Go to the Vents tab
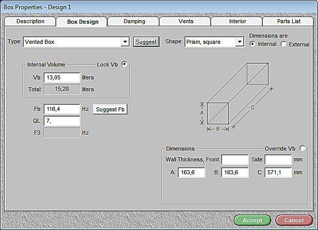318x230 pixels. (x=186, y=22)
